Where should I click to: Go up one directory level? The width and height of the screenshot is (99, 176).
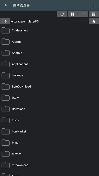tap(5, 21)
